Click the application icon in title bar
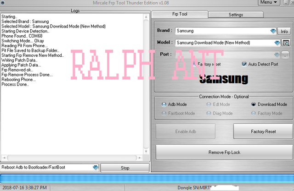Image resolution: width=294 pixels, height=191 pixels. pyautogui.click(x=3, y=3)
